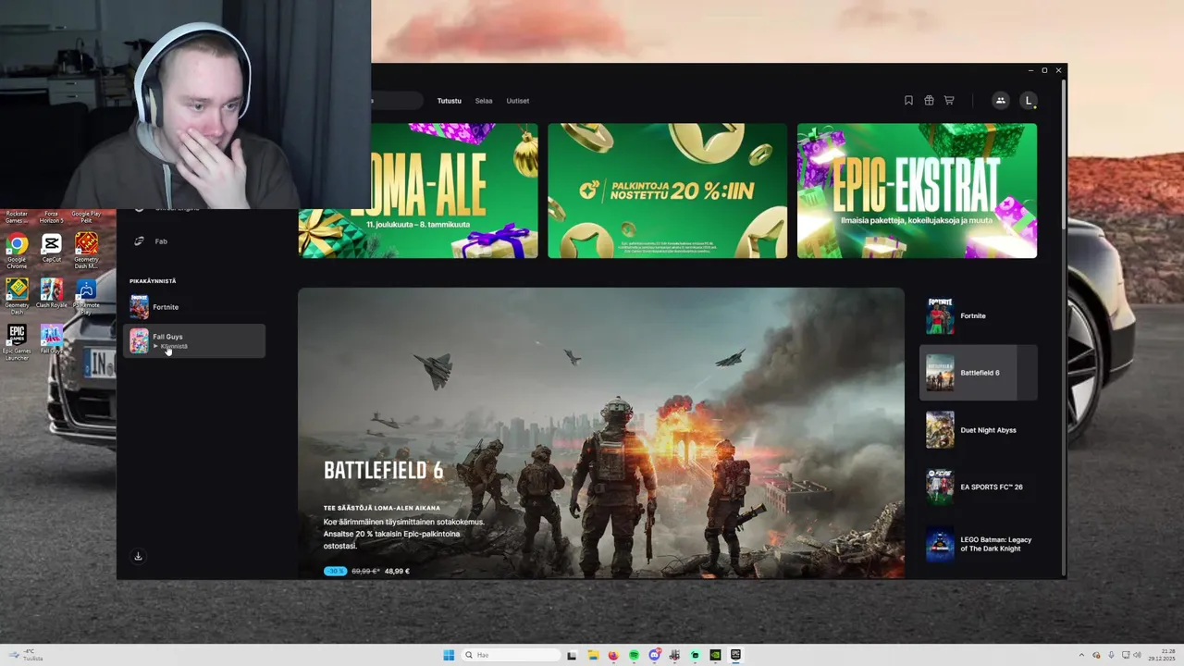Switch to the Selaa tab
Viewport: 1184px width, 666px height.
(x=484, y=101)
